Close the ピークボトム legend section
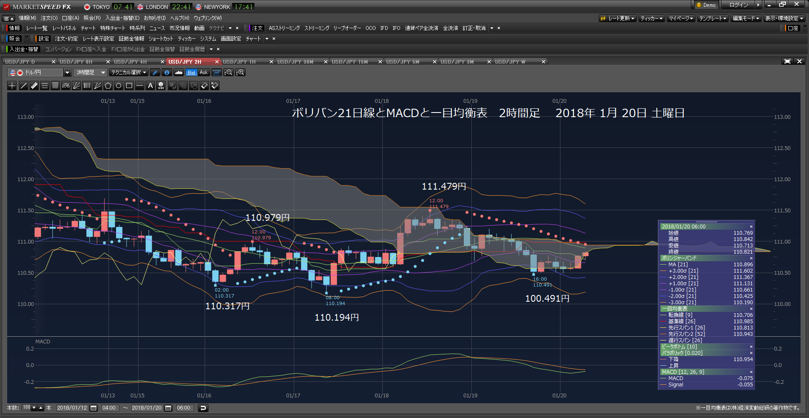Viewport: 809px width, 418px height. [751, 347]
